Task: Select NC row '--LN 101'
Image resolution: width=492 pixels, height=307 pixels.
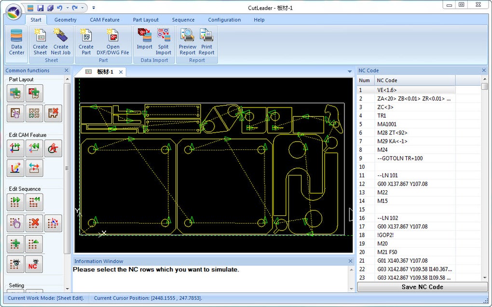Action: tap(406, 175)
